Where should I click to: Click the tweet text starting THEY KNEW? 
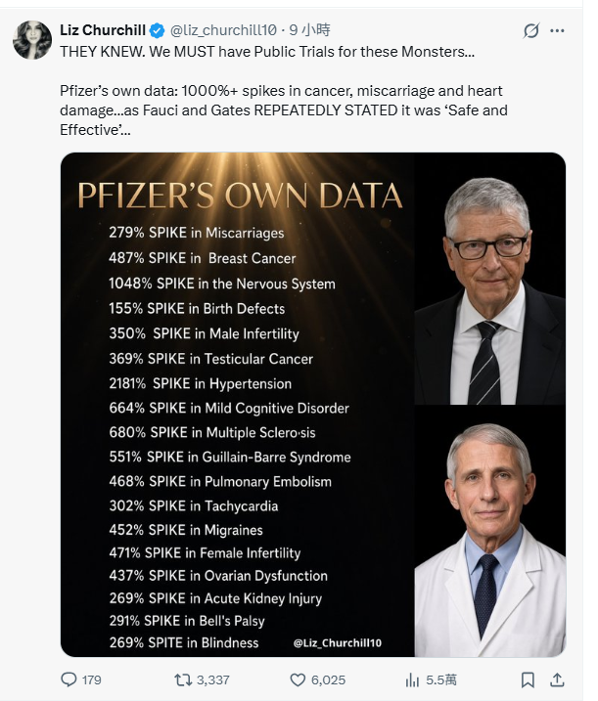[284, 91]
